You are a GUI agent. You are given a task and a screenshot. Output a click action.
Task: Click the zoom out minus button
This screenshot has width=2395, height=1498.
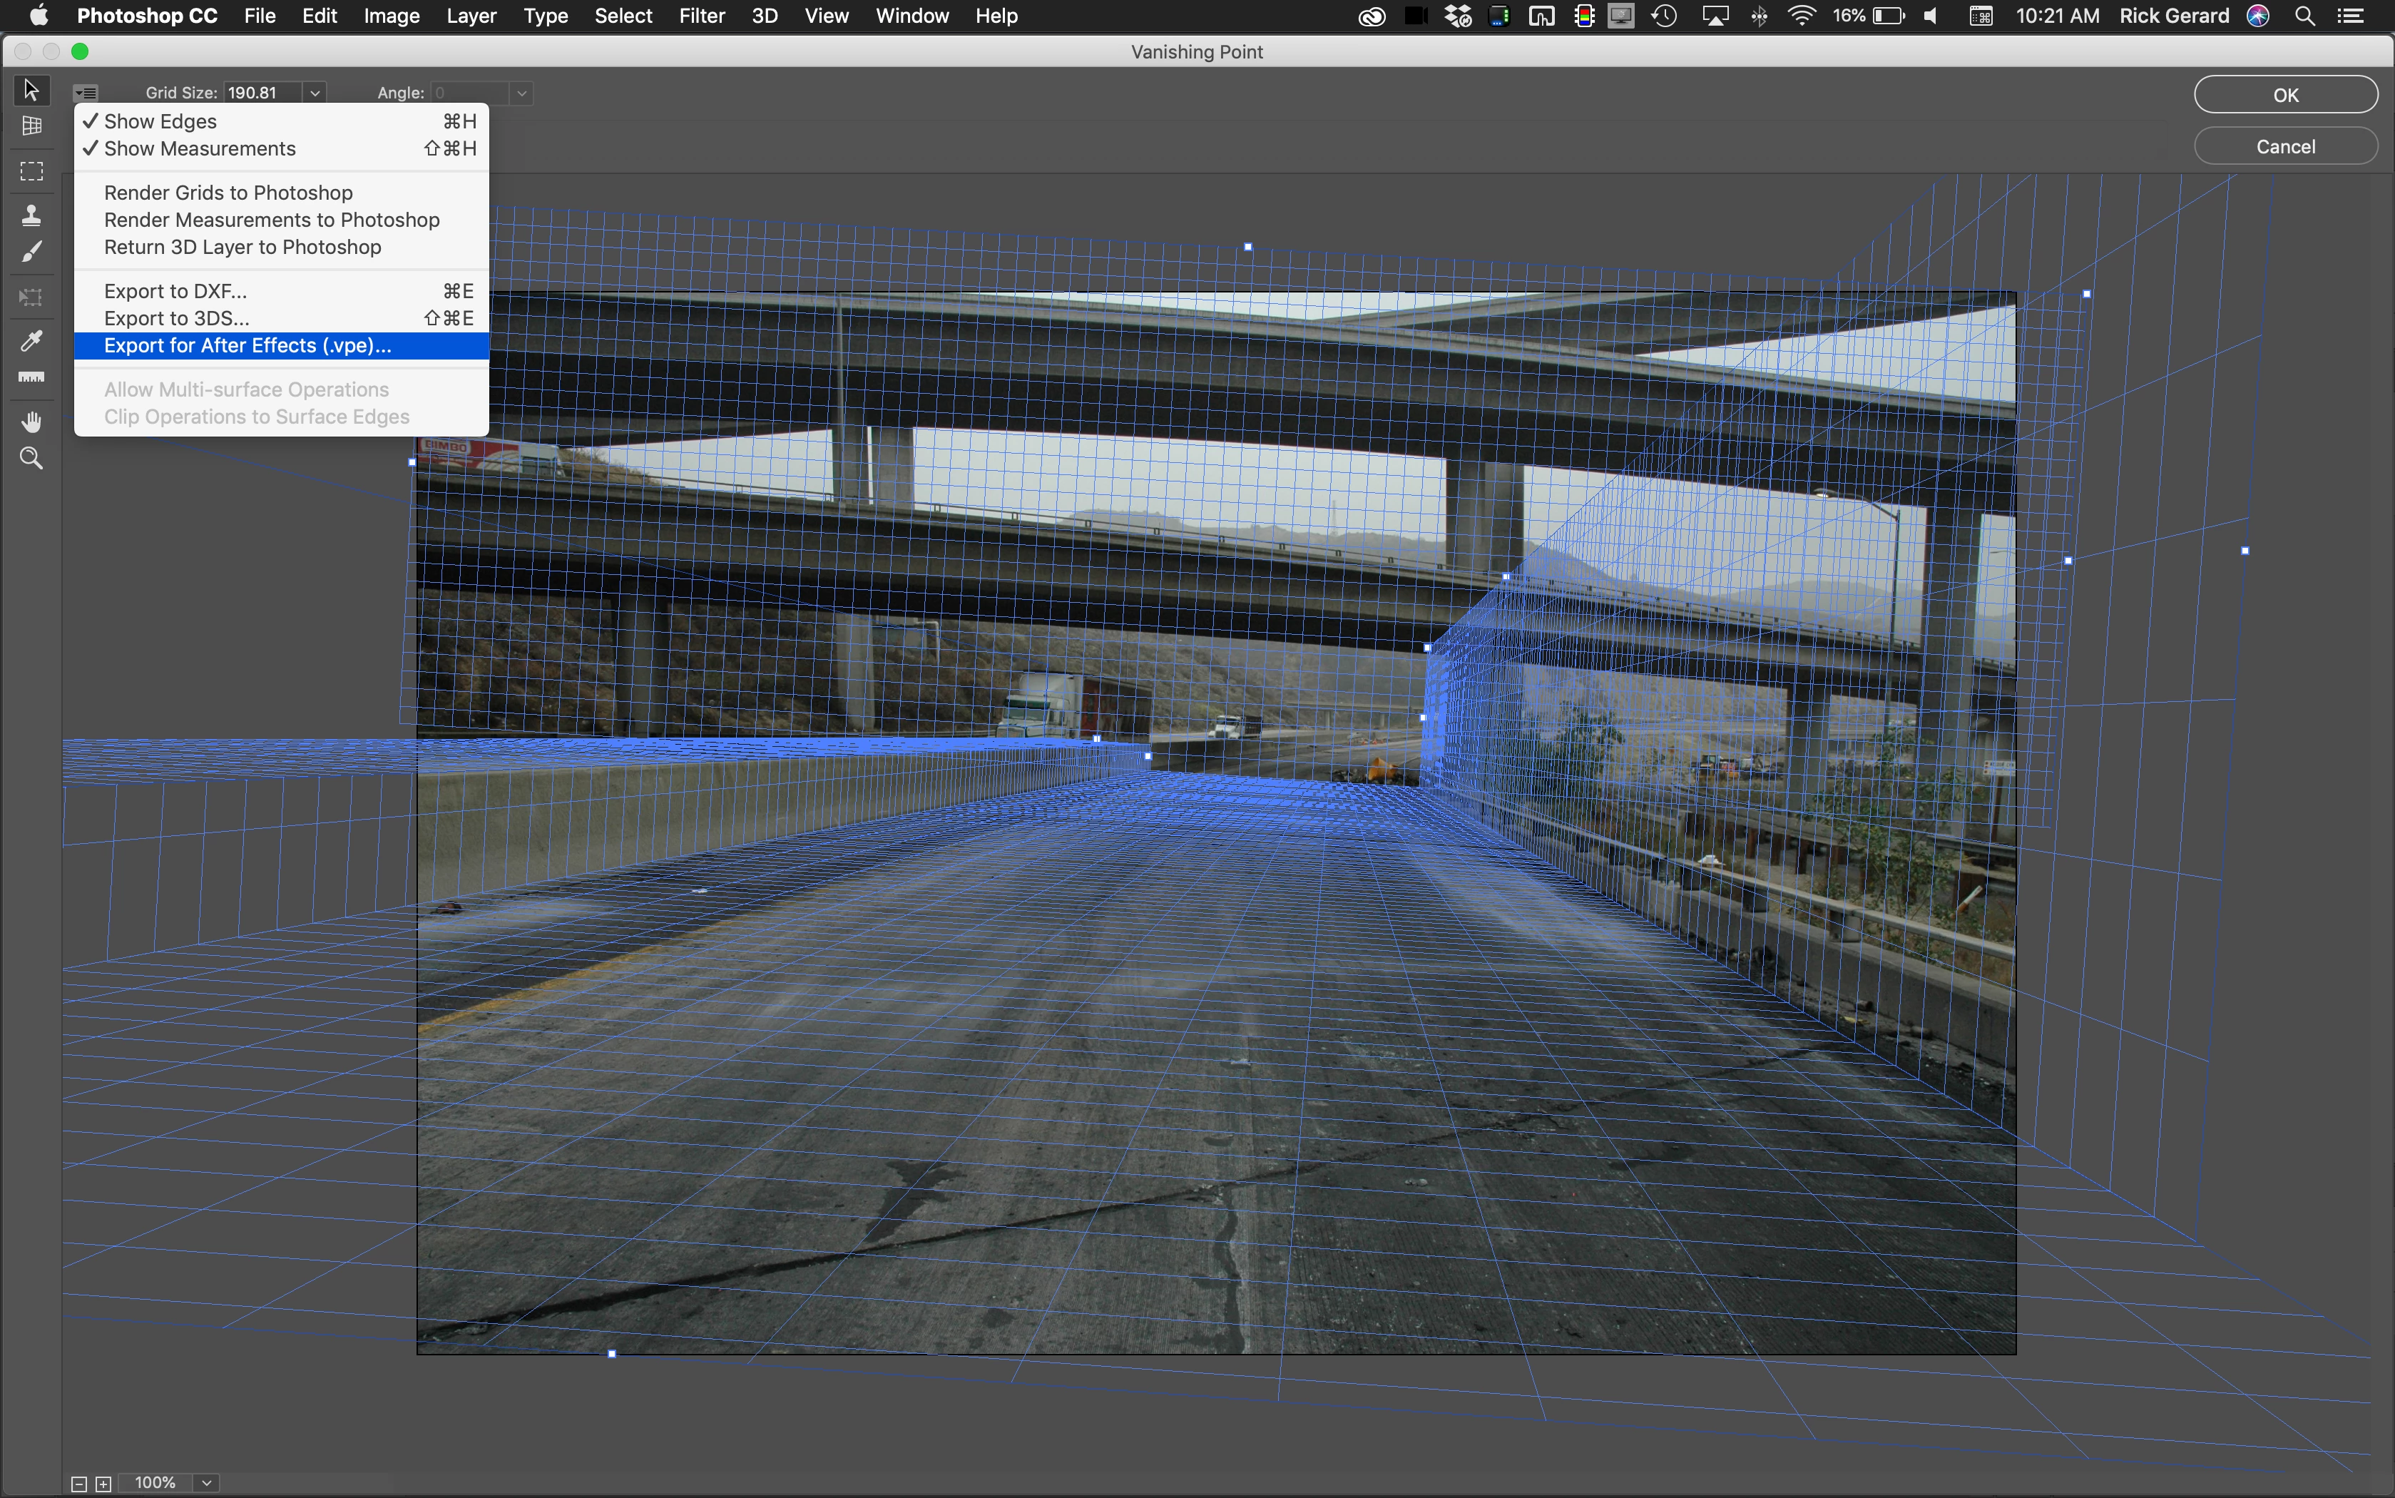click(x=79, y=1483)
